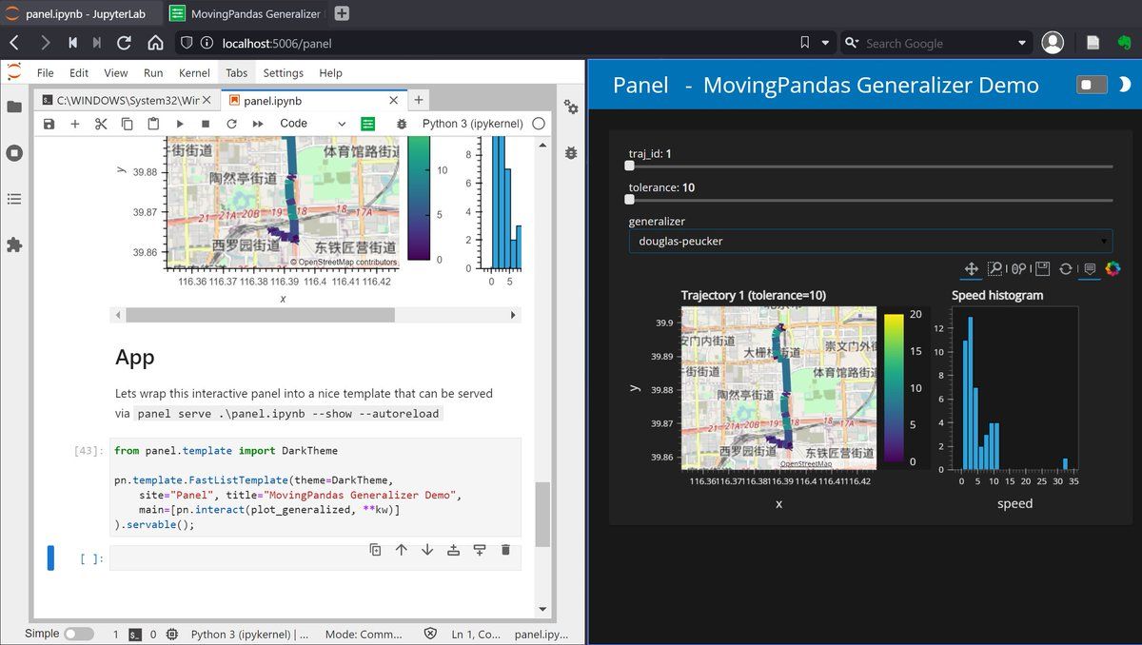Switch to the MovingPandas Generalizer browser tab
This screenshot has height=645, width=1142.
[246, 14]
